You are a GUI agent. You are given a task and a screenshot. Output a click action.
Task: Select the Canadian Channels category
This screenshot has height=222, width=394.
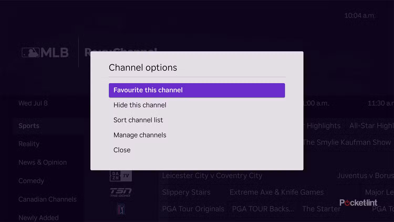[48, 199]
